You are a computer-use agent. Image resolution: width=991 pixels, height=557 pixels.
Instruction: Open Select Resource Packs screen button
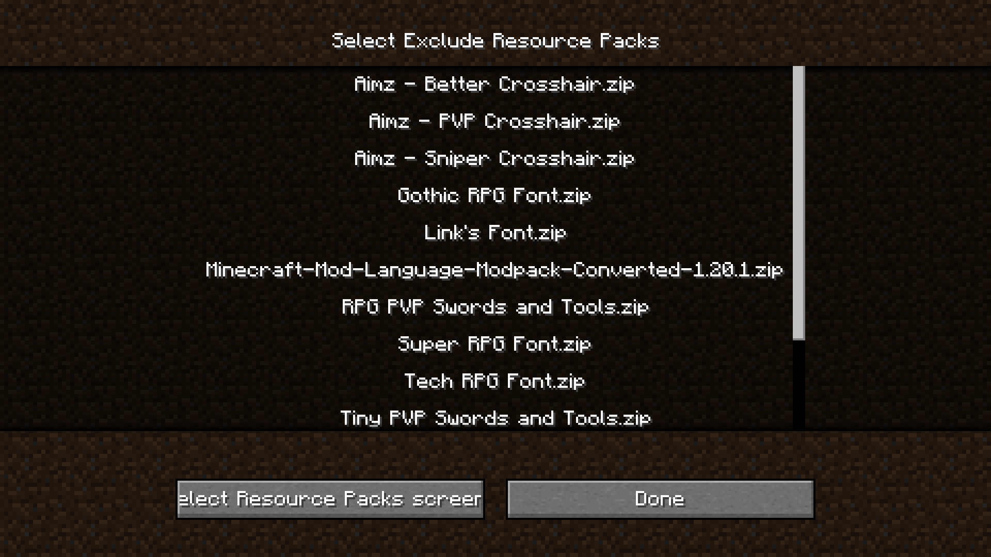pos(330,499)
